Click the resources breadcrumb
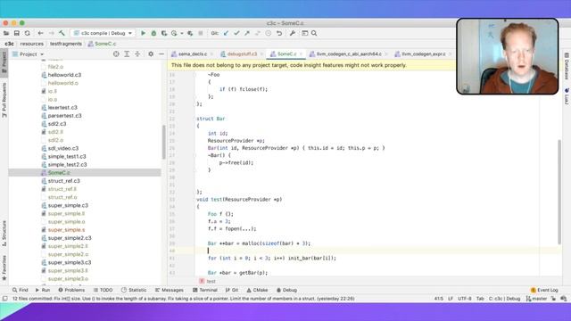 [x=32, y=44]
